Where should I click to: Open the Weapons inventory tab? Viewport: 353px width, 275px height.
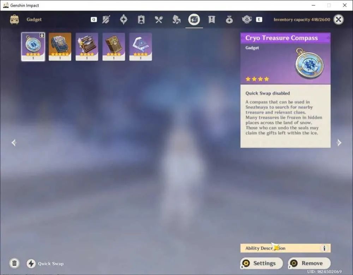coord(106,19)
